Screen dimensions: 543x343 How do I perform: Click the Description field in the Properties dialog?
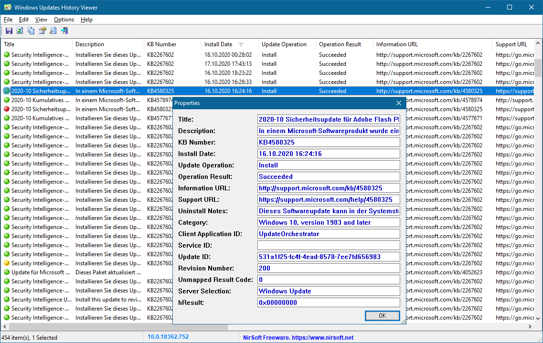(329, 131)
